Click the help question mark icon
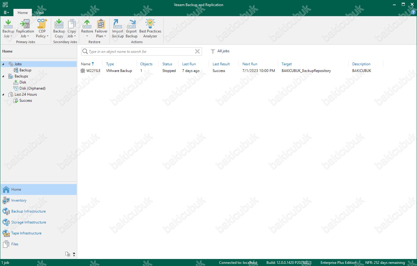 tap(413, 12)
